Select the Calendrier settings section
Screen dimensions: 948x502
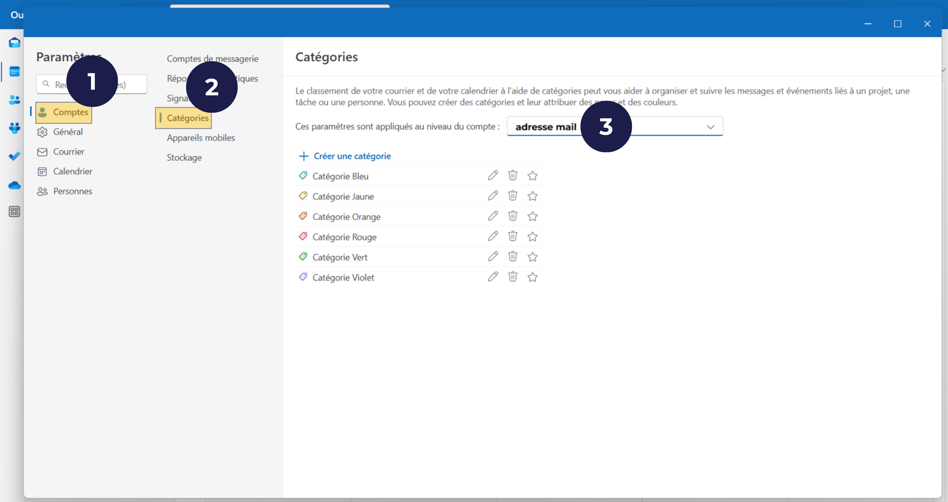pos(72,171)
